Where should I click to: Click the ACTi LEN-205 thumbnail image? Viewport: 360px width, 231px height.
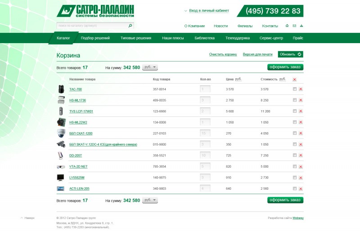60,189
